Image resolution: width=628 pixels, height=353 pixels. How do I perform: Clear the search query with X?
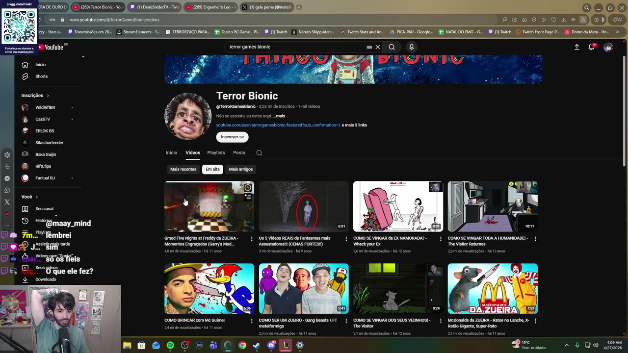point(378,47)
